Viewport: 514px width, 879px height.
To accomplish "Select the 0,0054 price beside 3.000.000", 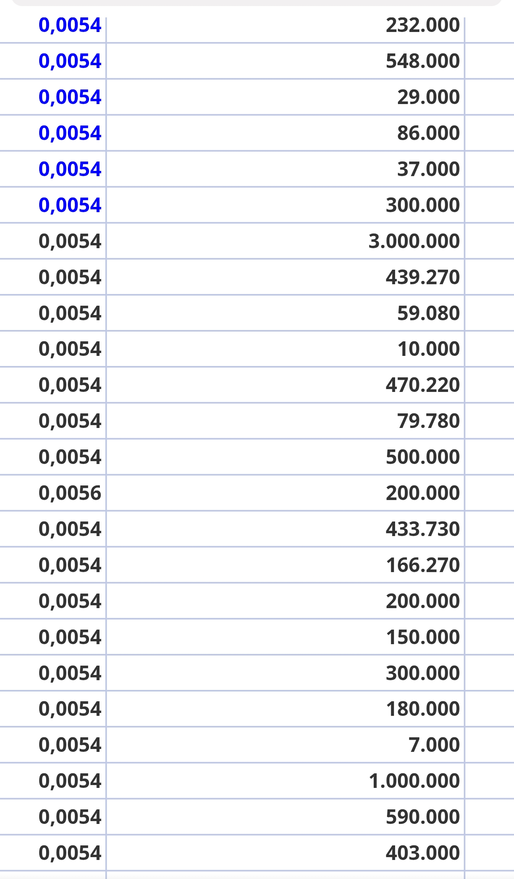I will click(x=70, y=241).
